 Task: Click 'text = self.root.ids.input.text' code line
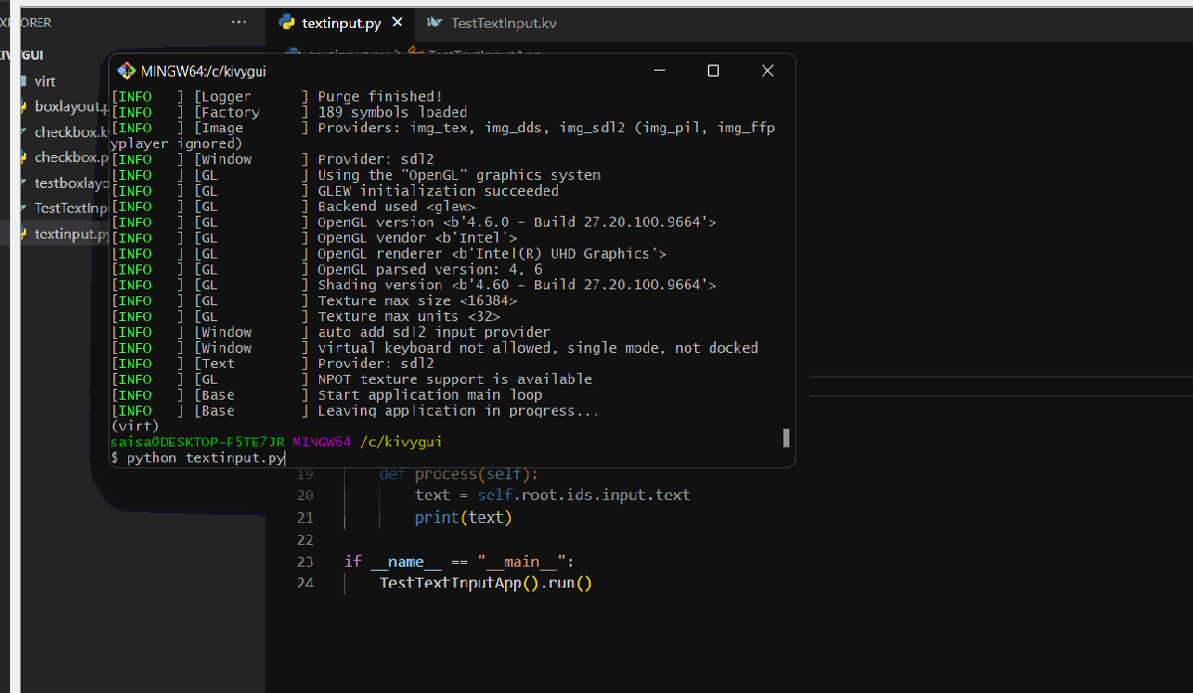pyautogui.click(x=552, y=495)
